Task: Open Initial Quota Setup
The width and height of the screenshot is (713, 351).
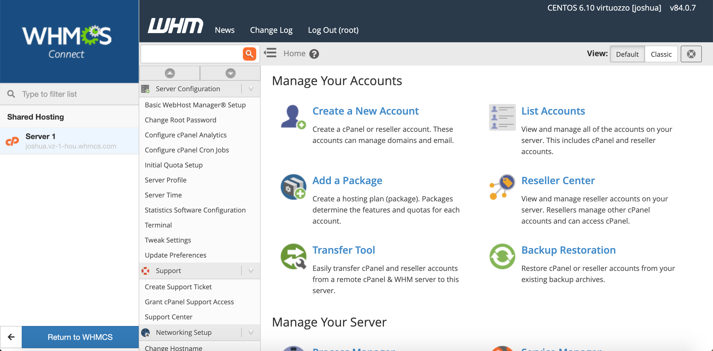Action: [174, 165]
